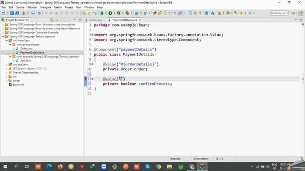The image size is (305, 171).
Task: Toggle Link with Editor in Project Explorer
Action: [57, 20]
